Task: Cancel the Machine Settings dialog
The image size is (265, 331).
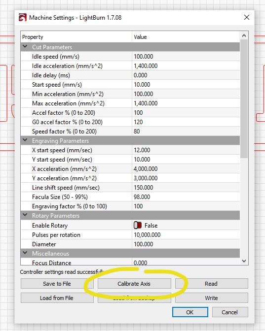Action: [x=230, y=312]
